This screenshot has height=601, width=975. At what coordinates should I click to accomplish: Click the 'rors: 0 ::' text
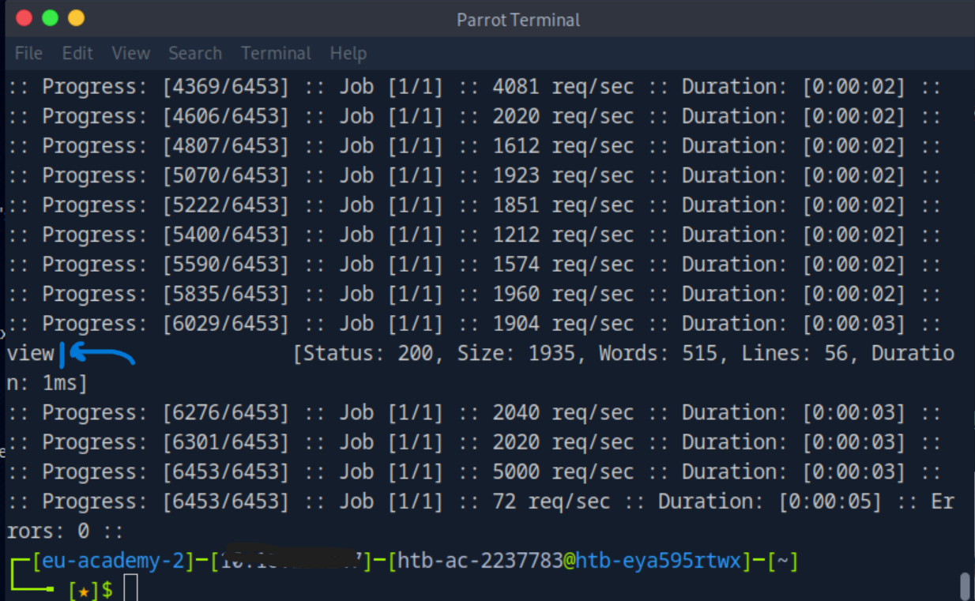(65, 532)
